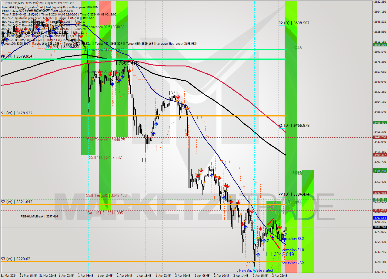Click the Sell Target2 | 3342.458 label
Viewport: 388px width, 279px height.
click(106, 196)
